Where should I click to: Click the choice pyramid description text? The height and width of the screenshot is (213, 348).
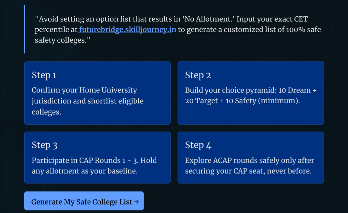point(251,96)
